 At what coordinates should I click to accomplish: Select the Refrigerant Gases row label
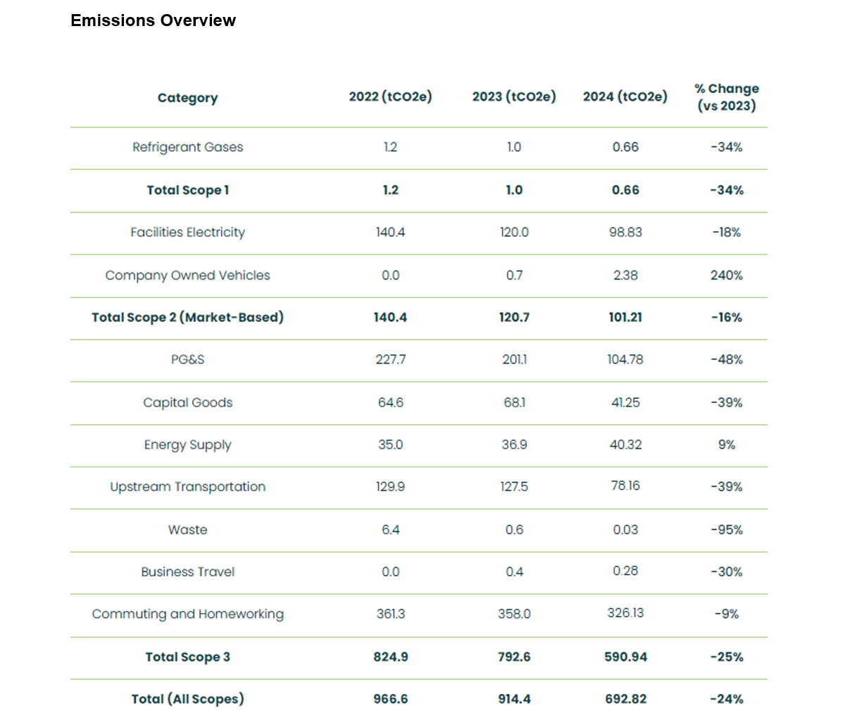[x=187, y=147]
